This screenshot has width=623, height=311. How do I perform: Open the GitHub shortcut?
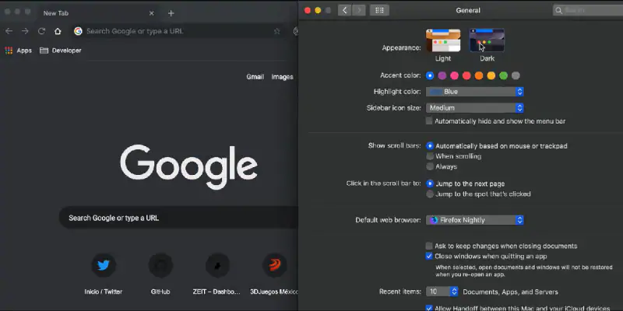click(x=160, y=274)
